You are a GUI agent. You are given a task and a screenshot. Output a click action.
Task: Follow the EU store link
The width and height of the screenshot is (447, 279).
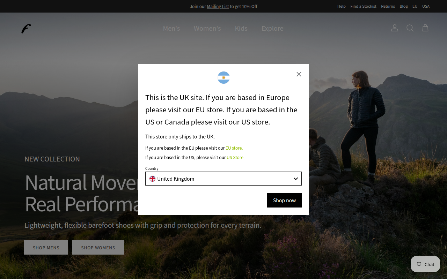(234, 148)
